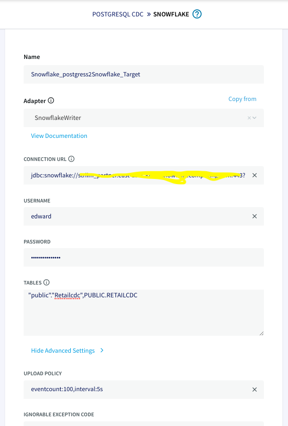Clear the Upload Policy field
Viewport: 288px width, 426px height.
[x=255, y=390]
